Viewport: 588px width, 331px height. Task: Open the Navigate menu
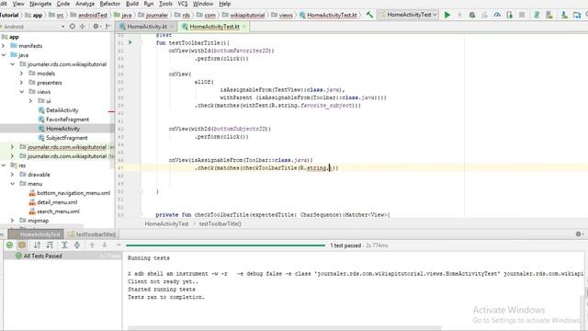pyautogui.click(x=40, y=4)
